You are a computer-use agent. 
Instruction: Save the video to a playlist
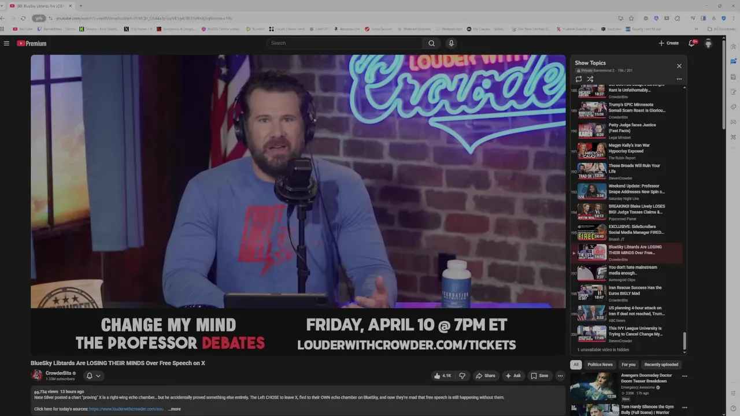[539, 376]
